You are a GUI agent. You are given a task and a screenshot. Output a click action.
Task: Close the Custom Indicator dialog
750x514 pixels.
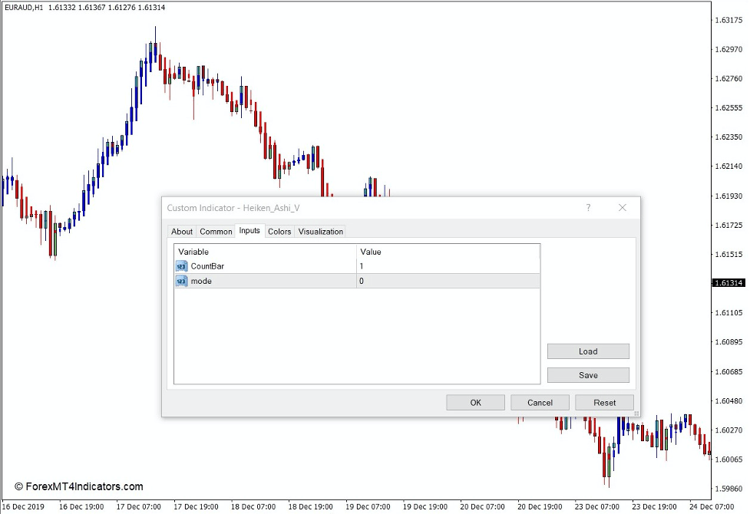(x=622, y=207)
